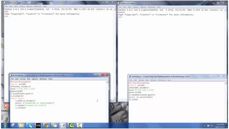229x129 pixels.
Task: Open Debug menu in right Python Shell
Action: pos(136,7)
